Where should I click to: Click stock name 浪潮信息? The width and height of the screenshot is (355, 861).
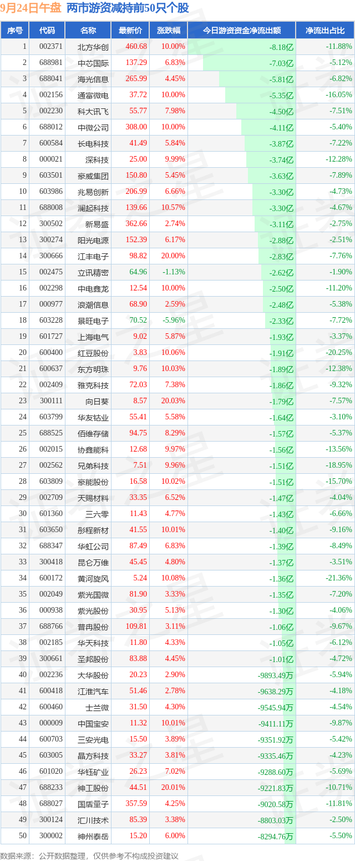(94, 304)
